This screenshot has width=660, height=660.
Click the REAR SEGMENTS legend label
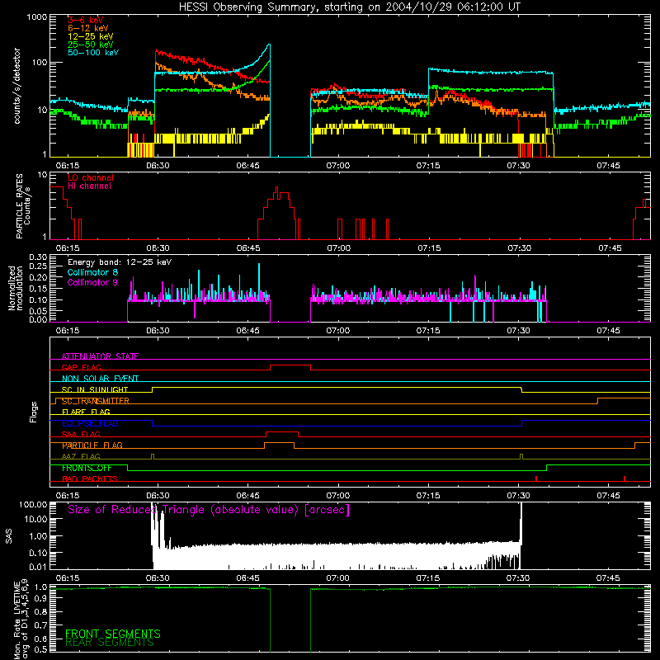(110, 642)
